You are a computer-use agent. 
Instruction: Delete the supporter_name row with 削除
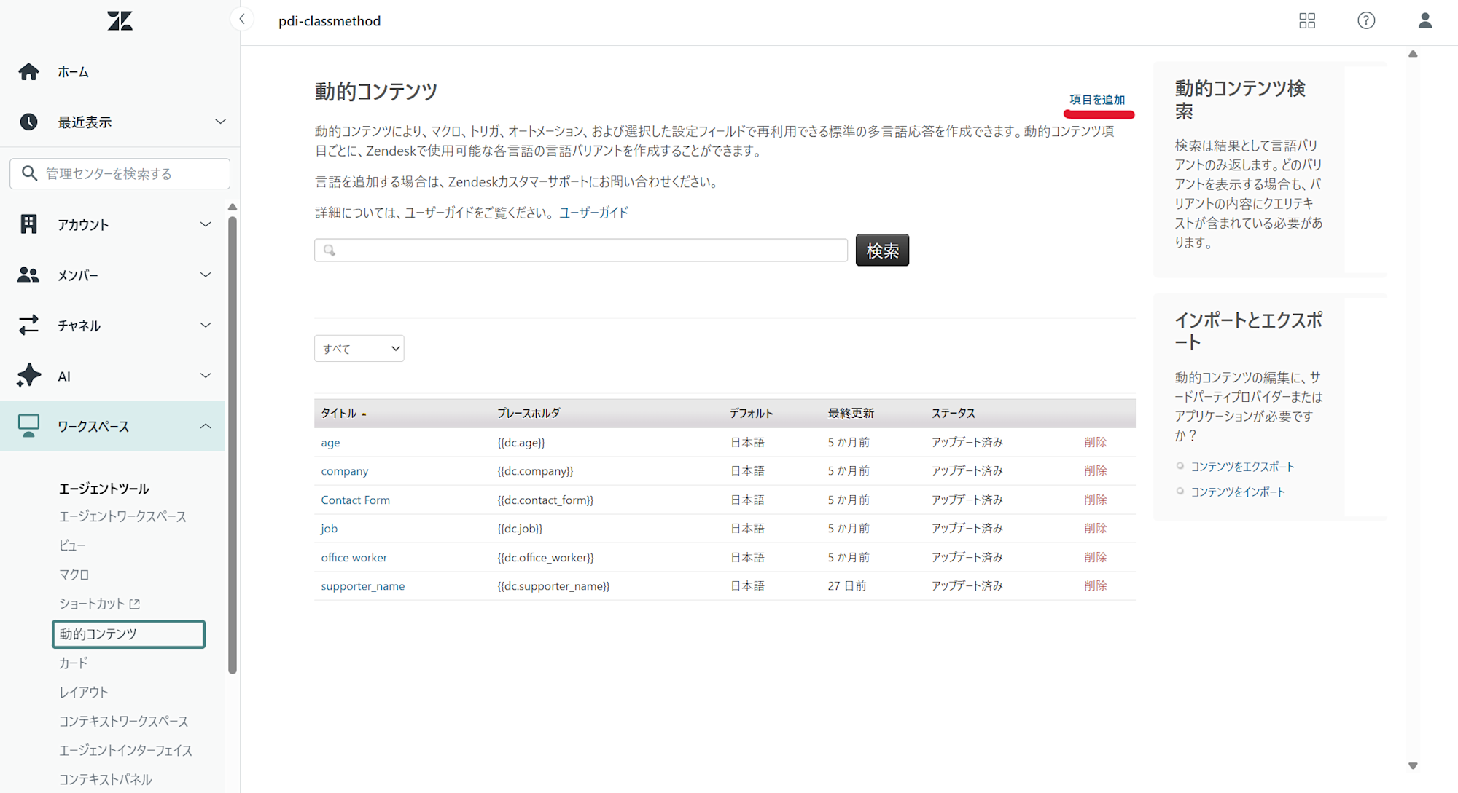point(1095,586)
